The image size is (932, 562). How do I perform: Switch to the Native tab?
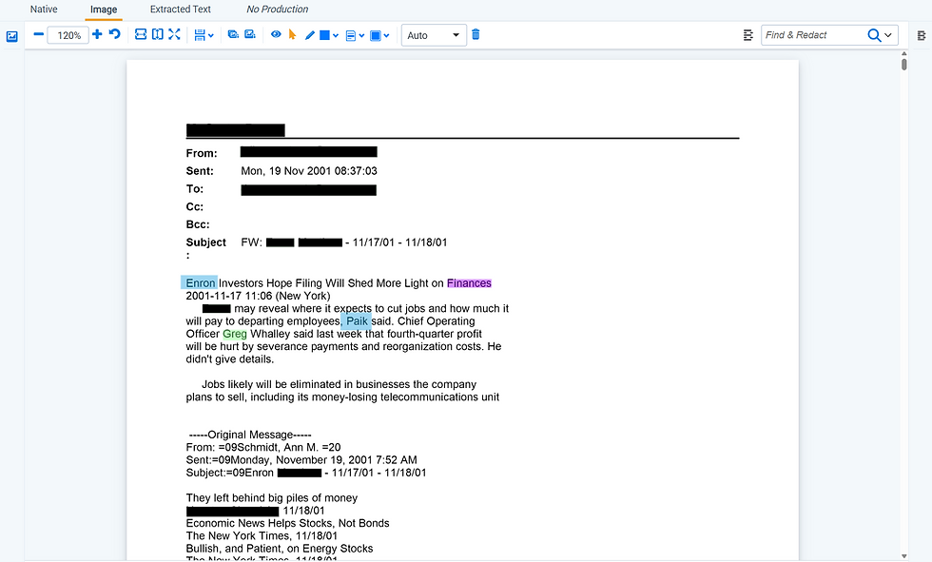44,10
